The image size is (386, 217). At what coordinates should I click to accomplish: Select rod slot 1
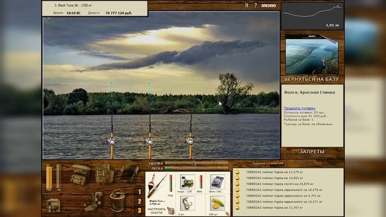point(139,192)
